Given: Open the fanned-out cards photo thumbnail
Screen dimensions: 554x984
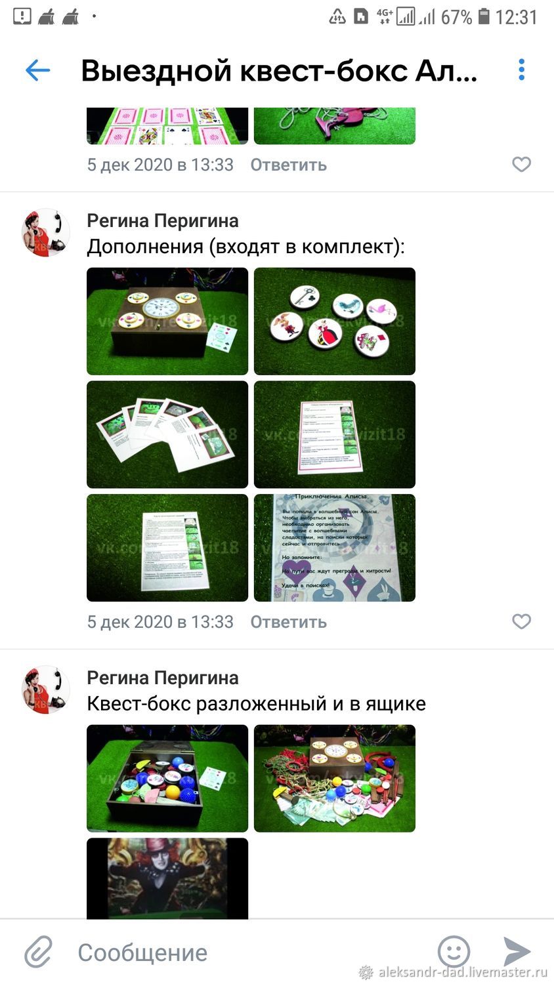Looking at the screenshot, I should pyautogui.click(x=167, y=434).
